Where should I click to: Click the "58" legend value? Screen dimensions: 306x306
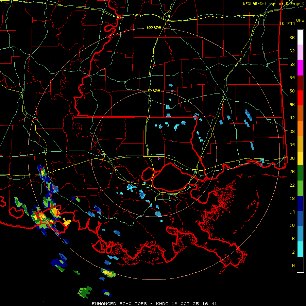pos(292,64)
